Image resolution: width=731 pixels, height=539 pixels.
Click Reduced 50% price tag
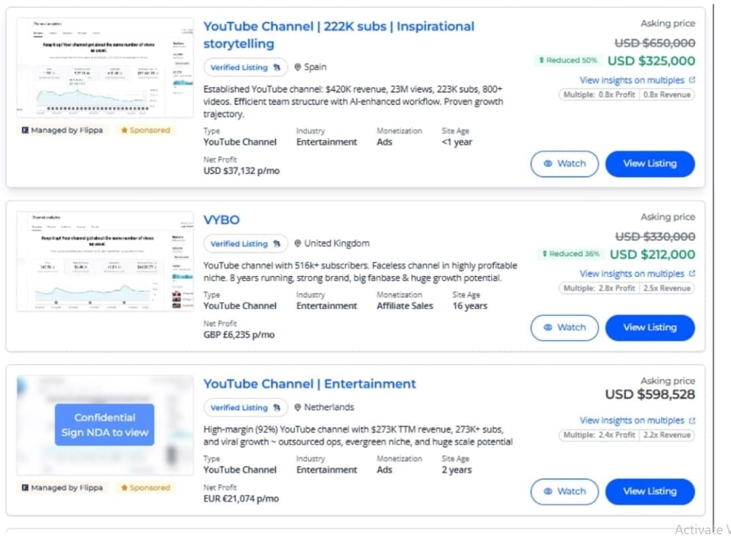[568, 60]
